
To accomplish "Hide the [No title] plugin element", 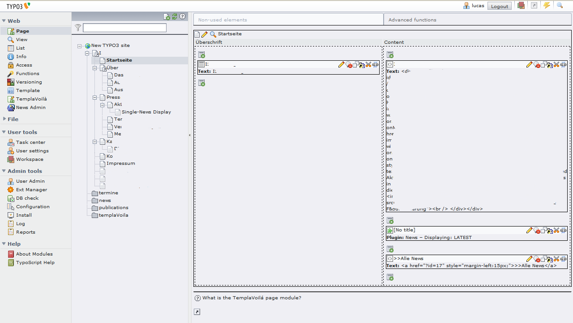I will point(536,231).
